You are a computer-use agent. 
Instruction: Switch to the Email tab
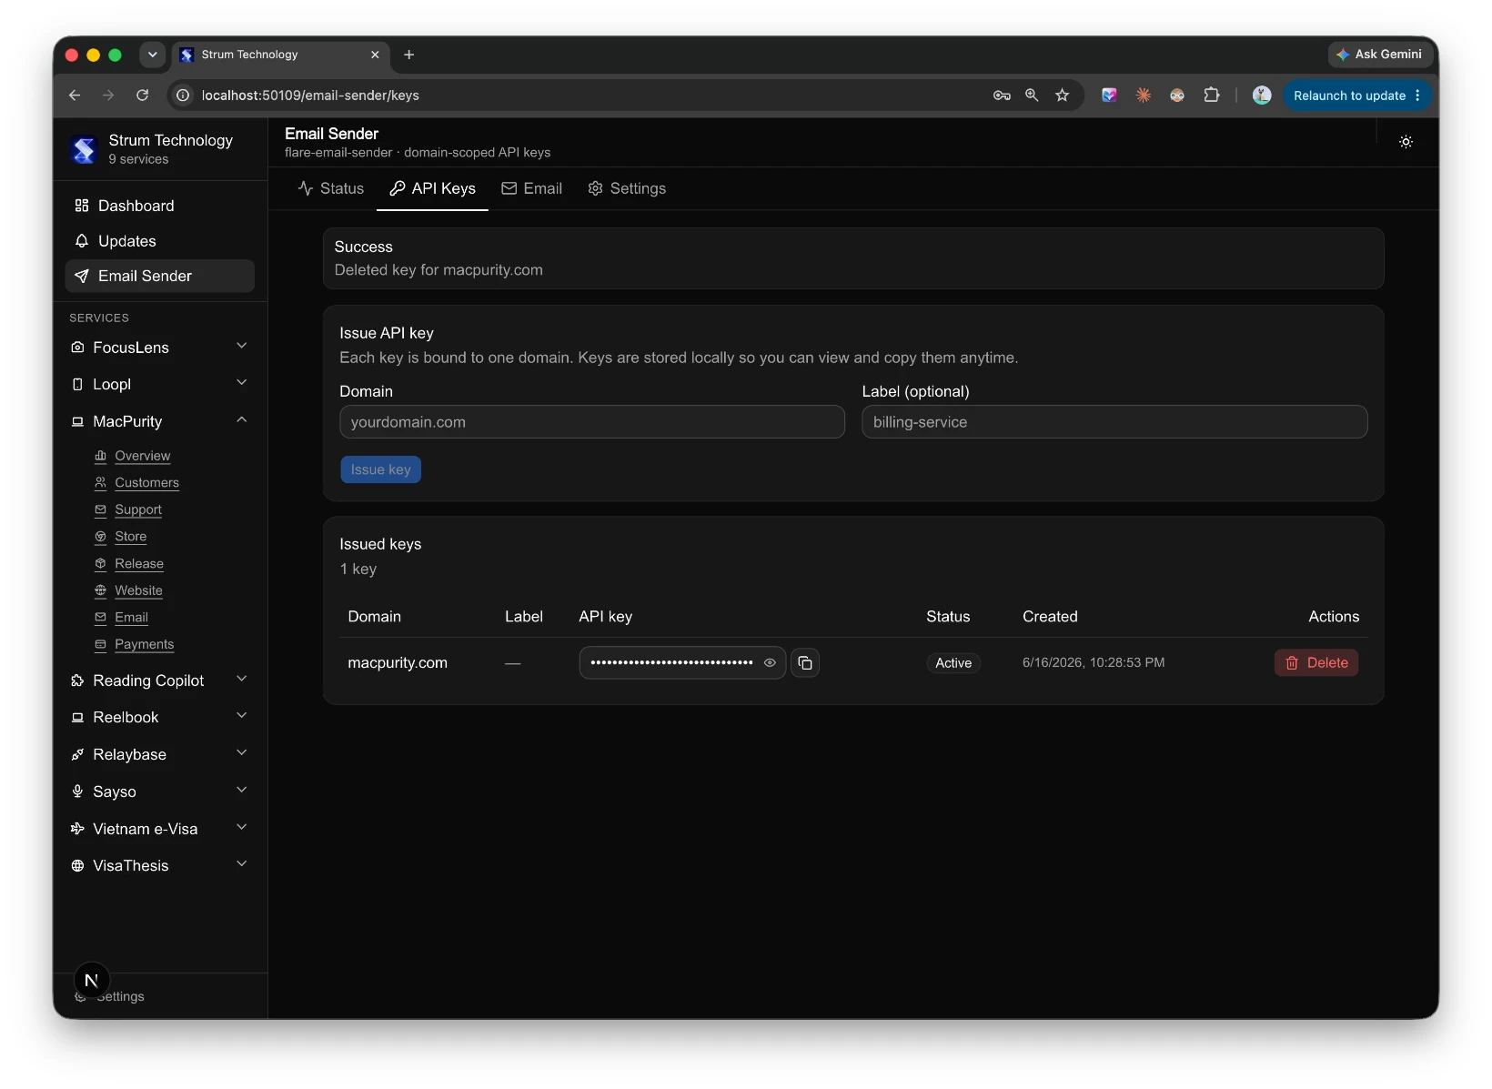click(x=532, y=188)
